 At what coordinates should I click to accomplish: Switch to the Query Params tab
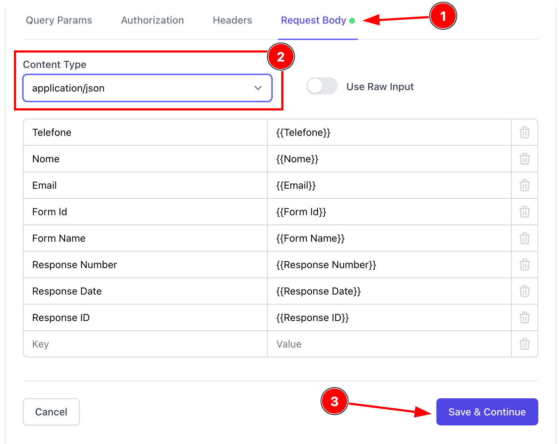pos(59,20)
